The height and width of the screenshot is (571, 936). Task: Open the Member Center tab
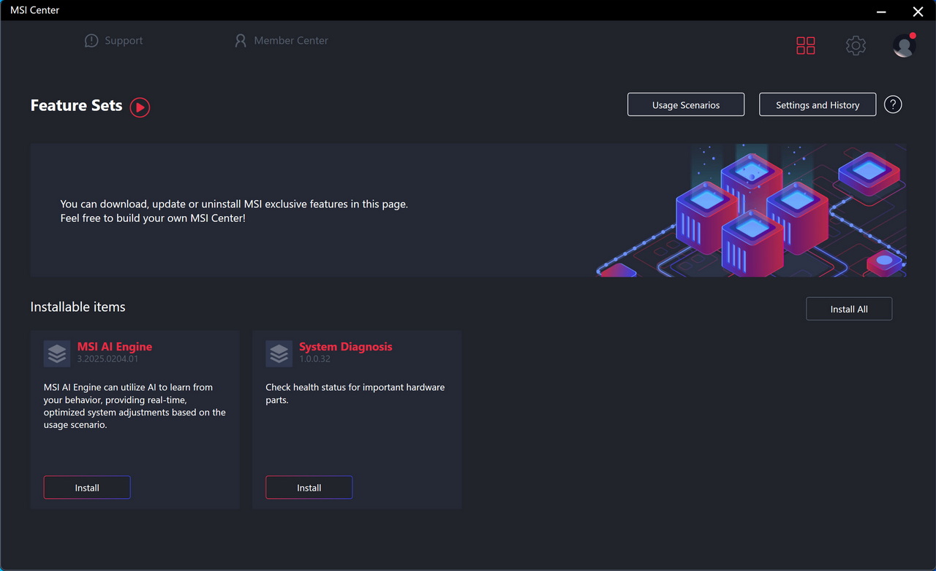click(x=281, y=41)
